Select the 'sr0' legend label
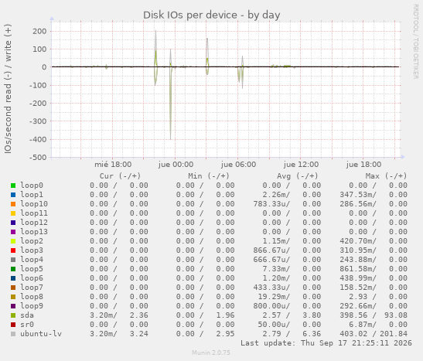 27,325
